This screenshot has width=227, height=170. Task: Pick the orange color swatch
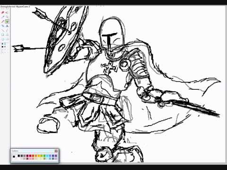[x=36, y=156]
